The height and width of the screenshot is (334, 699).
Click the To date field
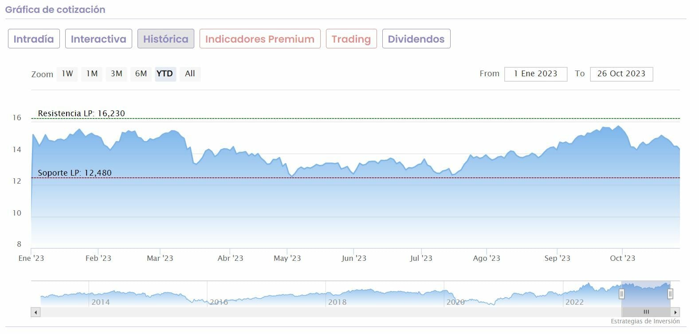point(621,74)
